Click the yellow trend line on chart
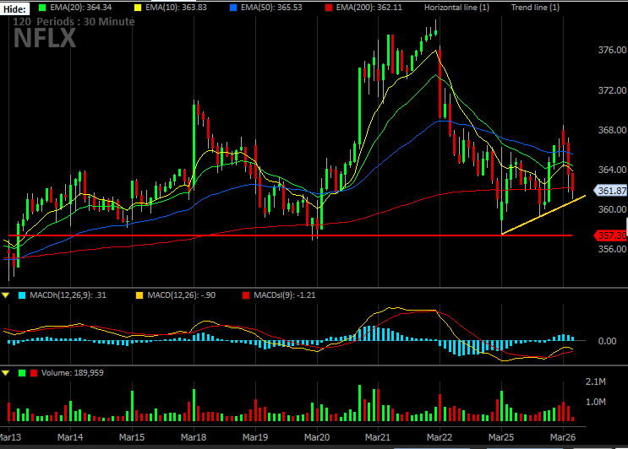Image resolution: width=628 pixels, height=449 pixels. [543, 214]
